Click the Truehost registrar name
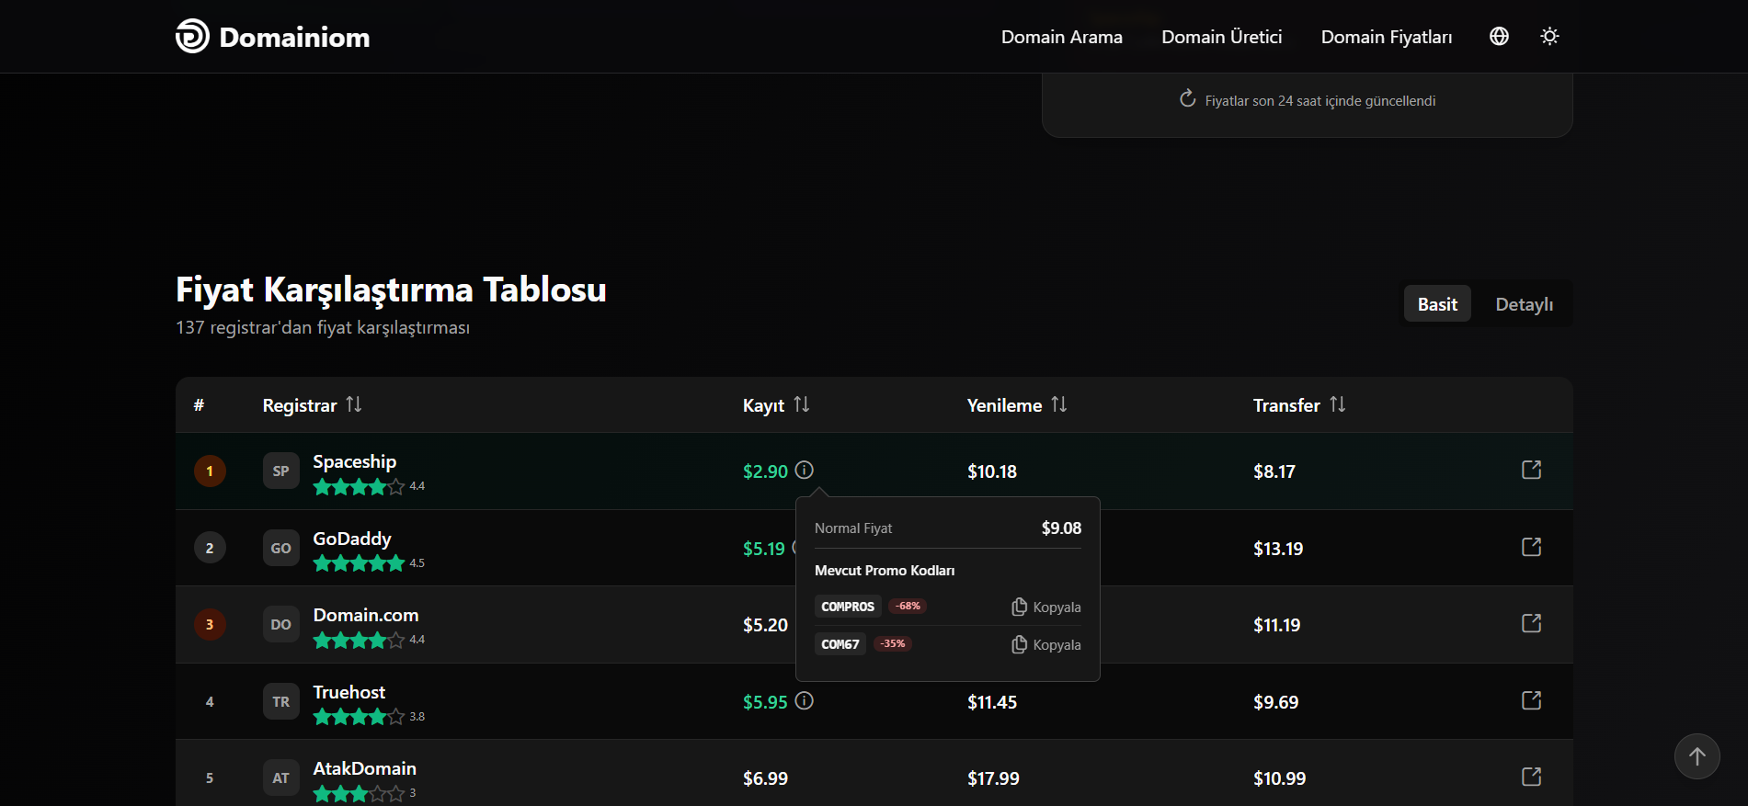 [349, 692]
